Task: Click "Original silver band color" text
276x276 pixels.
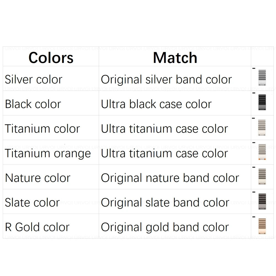Action: coord(166,79)
